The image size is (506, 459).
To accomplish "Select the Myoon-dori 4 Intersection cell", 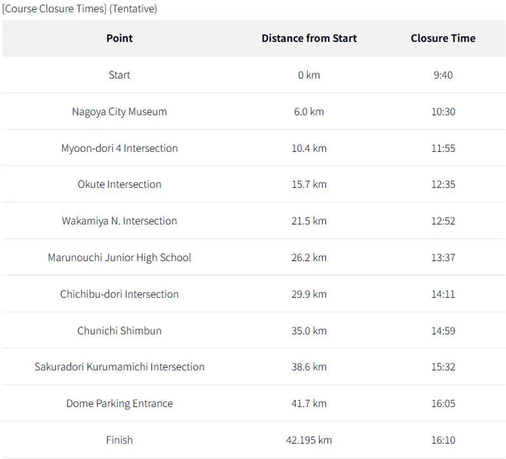I will 119,148.
